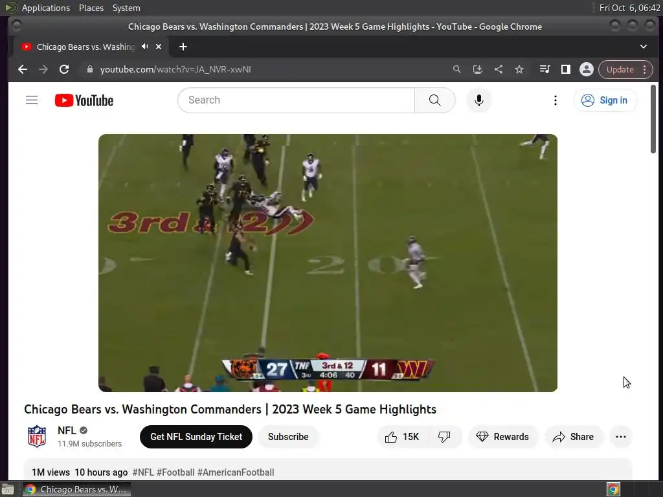Open the NFL channel name link
The image size is (663, 497).
point(67,430)
